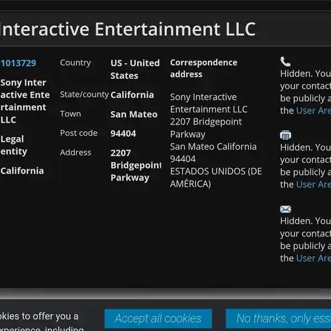Screen dimensions: 331x331
Task: Click the Correspondence address heading
Action: click(x=204, y=68)
